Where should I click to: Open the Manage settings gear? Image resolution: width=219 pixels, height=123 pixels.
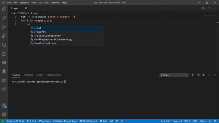(4, 114)
